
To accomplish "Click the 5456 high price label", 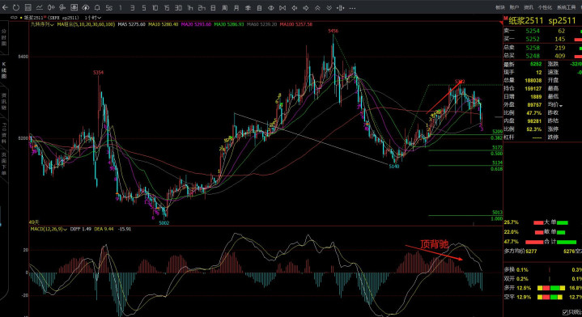I will tap(333, 32).
